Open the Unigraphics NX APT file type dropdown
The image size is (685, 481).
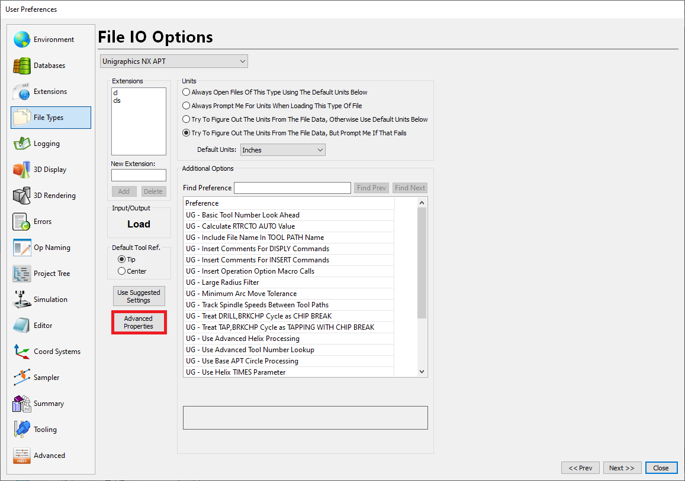[174, 61]
